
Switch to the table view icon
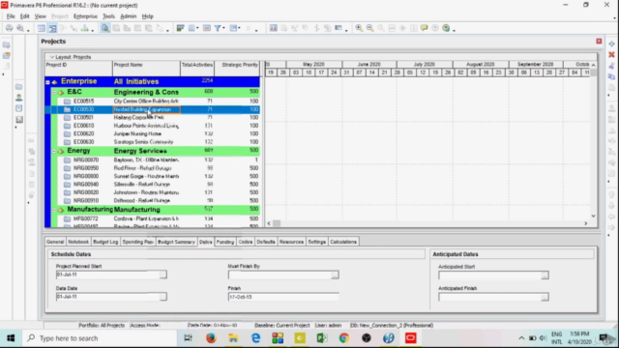[42, 28]
